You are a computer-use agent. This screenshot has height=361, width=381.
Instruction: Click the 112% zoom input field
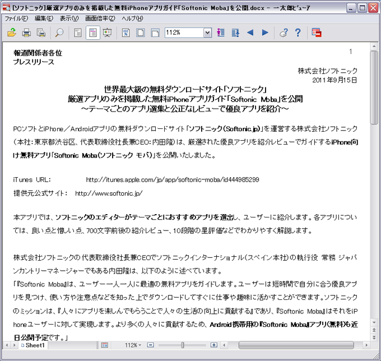[184, 33]
